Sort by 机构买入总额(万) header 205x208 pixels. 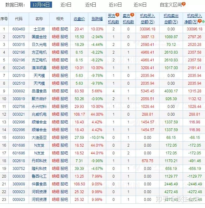(147, 19)
